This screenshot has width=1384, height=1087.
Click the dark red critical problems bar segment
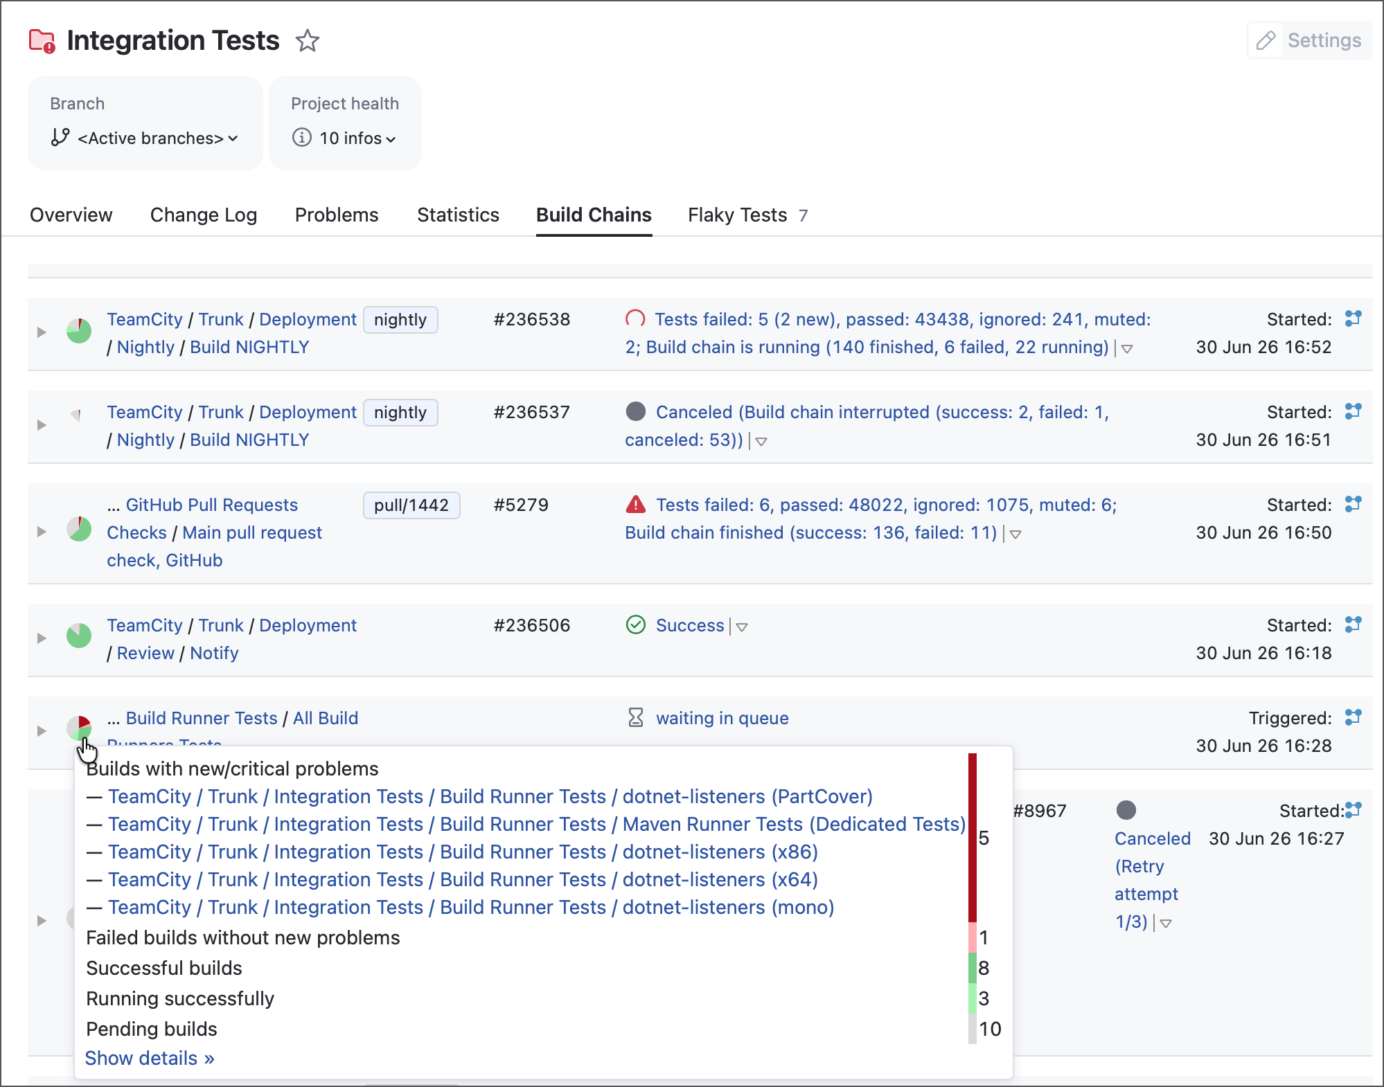(973, 838)
